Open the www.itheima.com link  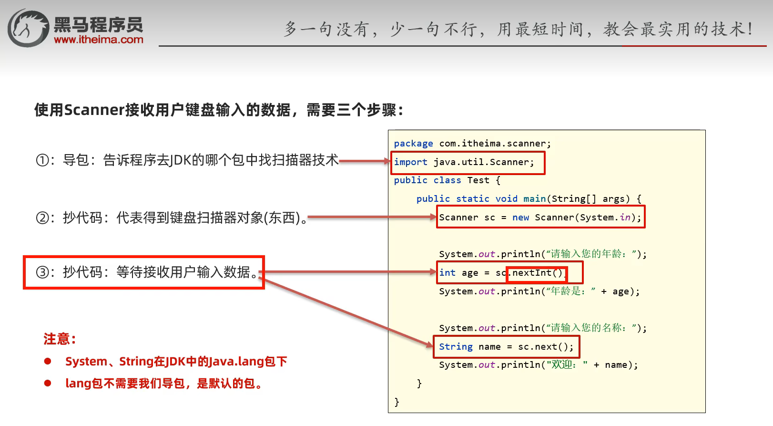pos(99,40)
